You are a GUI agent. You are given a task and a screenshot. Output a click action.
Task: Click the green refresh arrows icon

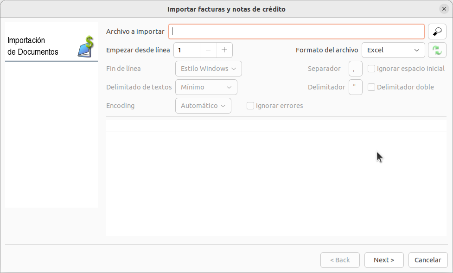coord(437,50)
